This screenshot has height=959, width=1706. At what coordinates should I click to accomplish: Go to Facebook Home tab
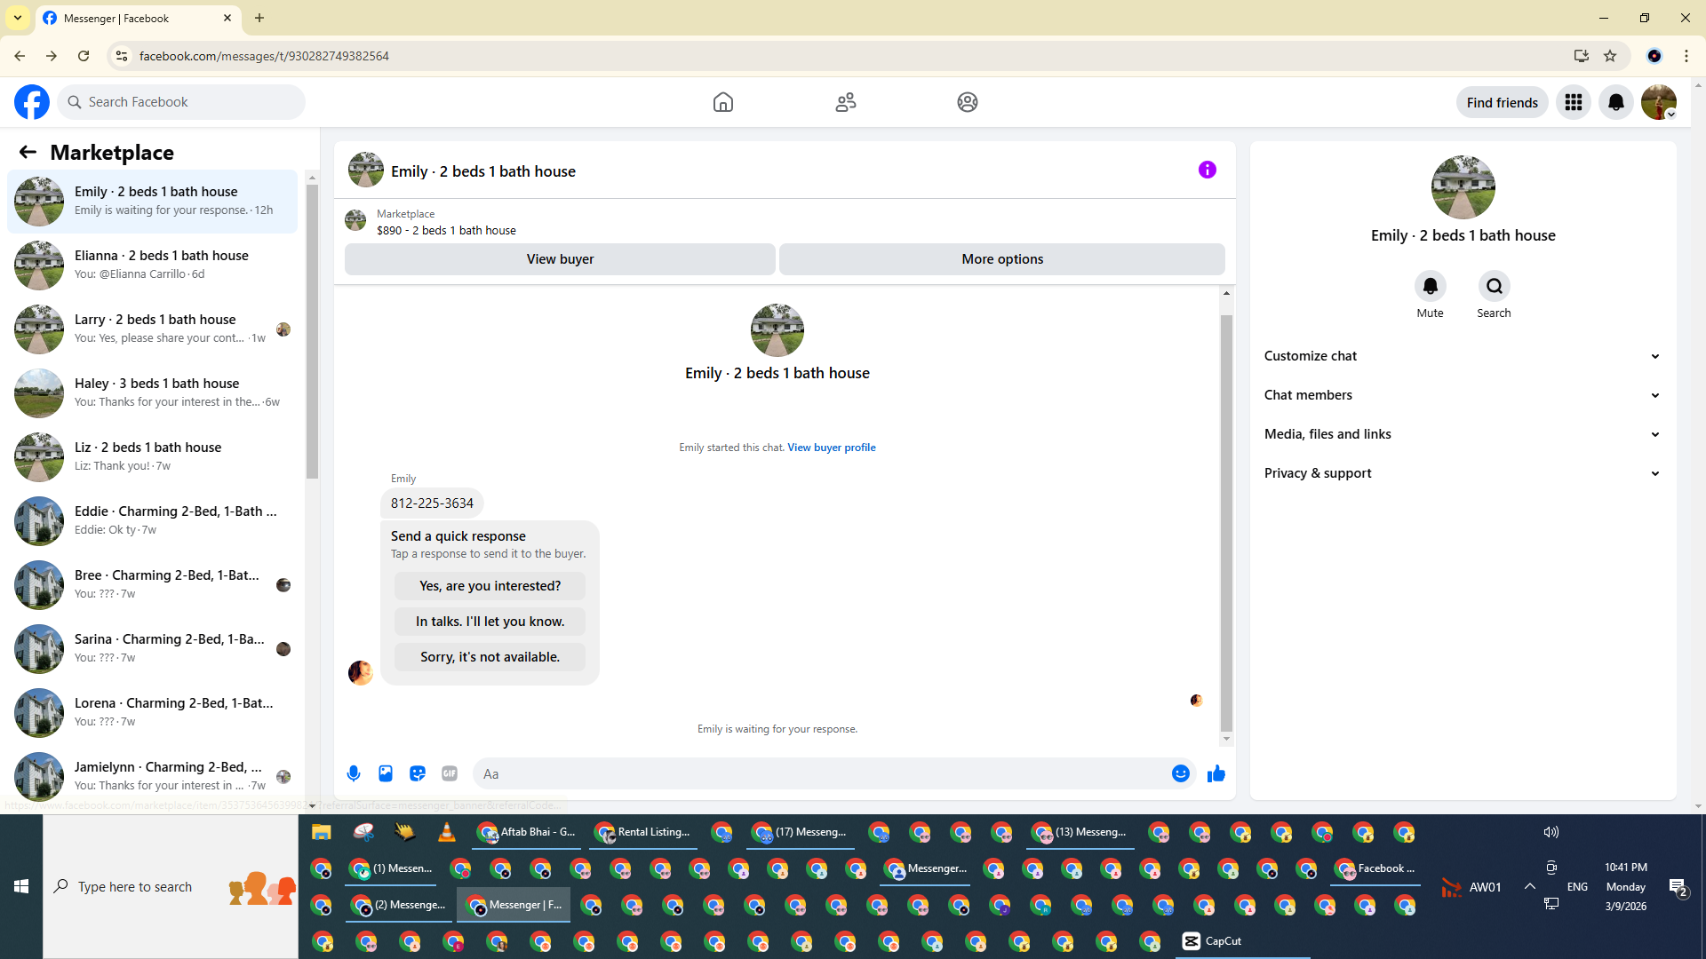click(722, 102)
